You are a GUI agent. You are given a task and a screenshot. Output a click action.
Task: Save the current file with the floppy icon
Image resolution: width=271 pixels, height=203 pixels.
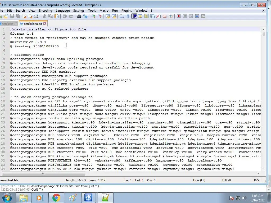pyautogui.click(x=12, y=16)
